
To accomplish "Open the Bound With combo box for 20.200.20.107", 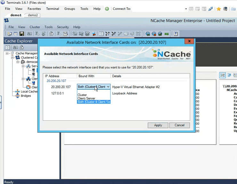I will (x=94, y=87).
